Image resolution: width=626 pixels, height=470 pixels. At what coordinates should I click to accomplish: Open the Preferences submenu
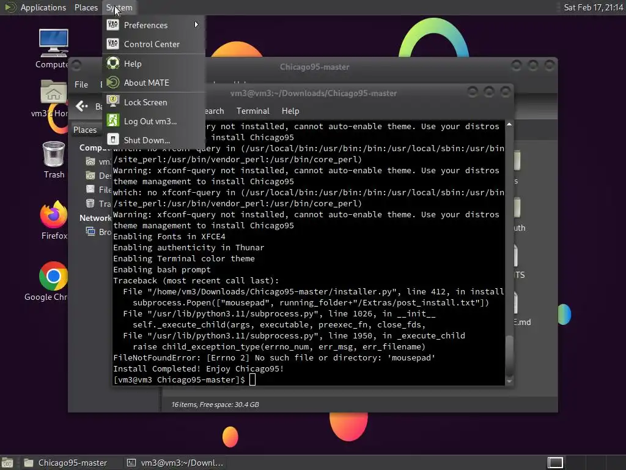(153, 25)
